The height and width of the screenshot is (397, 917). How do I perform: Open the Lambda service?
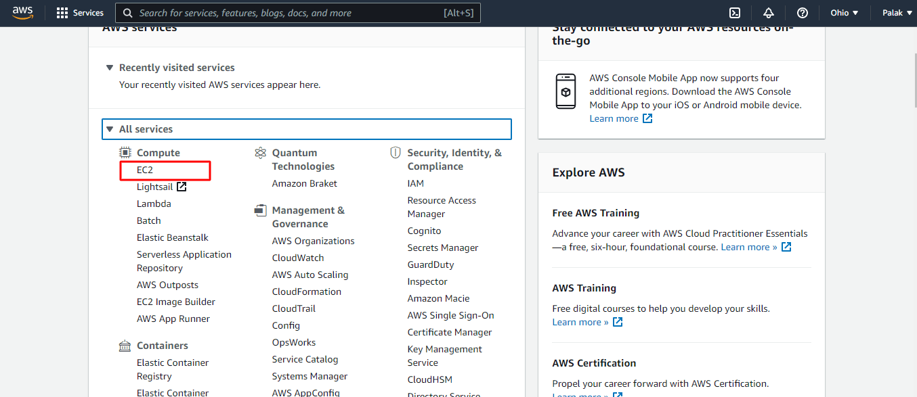(154, 204)
